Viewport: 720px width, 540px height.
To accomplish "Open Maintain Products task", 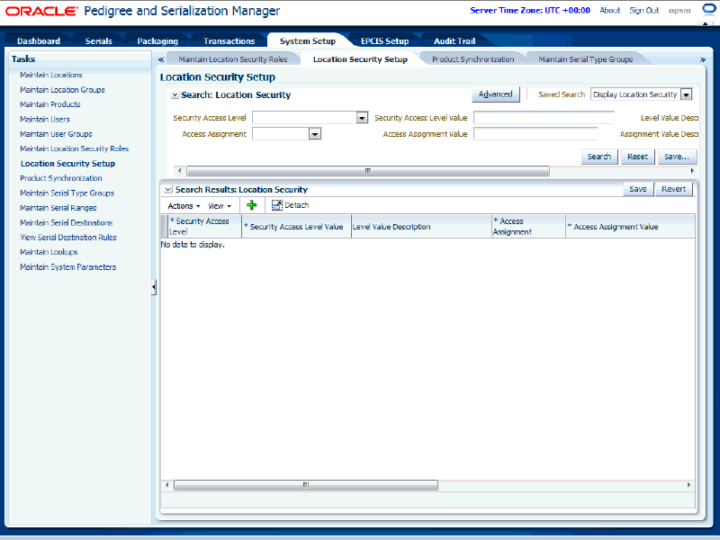I will pos(50,104).
